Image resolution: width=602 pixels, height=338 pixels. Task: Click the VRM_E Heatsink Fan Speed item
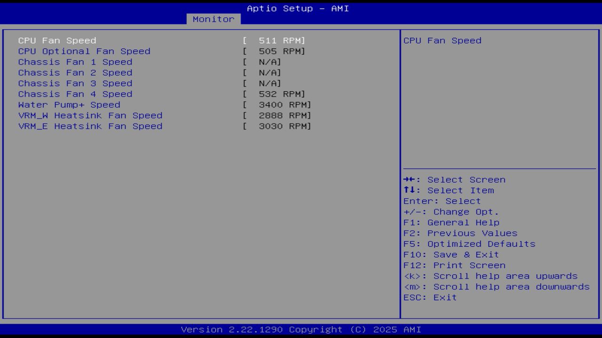[x=89, y=126]
